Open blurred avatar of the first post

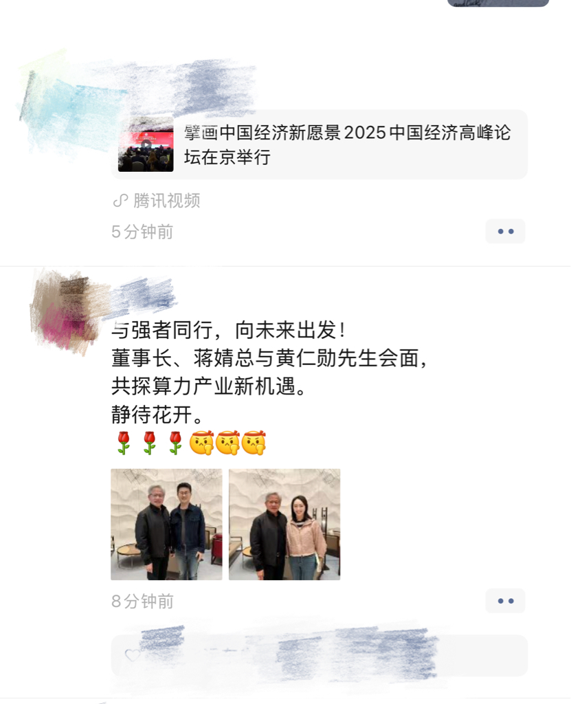point(63,103)
